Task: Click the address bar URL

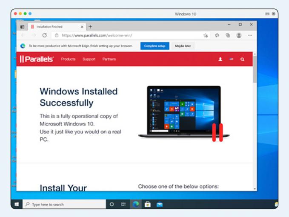Action: [97, 35]
